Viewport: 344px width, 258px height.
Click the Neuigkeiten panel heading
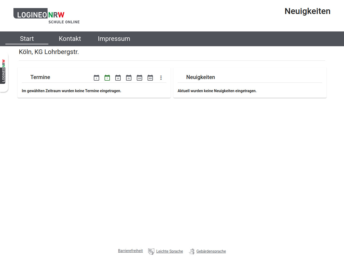coord(200,77)
